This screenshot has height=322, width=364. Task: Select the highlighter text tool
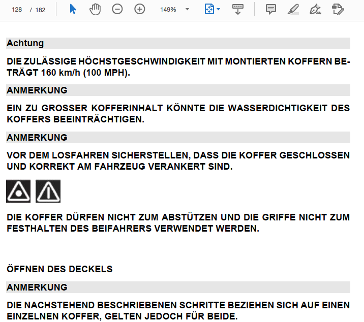(293, 9)
